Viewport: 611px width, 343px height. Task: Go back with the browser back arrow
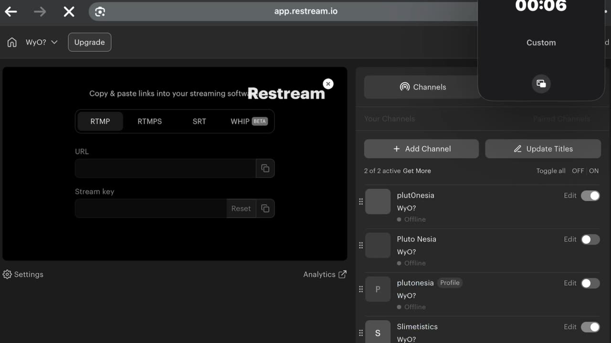coord(11,12)
